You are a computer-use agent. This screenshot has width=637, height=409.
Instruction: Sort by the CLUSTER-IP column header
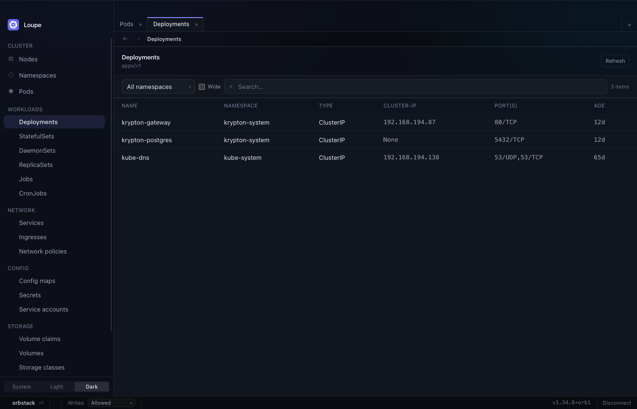click(400, 106)
